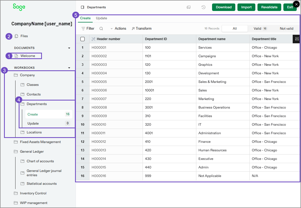Show All records with the All toggle
Viewport: 301px width, 208px height.
point(234,28)
